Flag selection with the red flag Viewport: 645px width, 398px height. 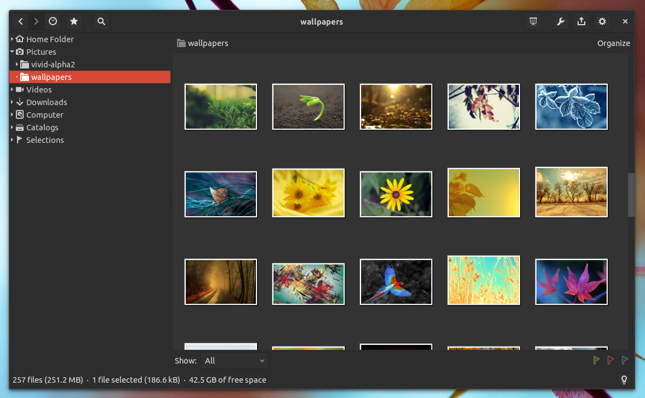point(610,360)
